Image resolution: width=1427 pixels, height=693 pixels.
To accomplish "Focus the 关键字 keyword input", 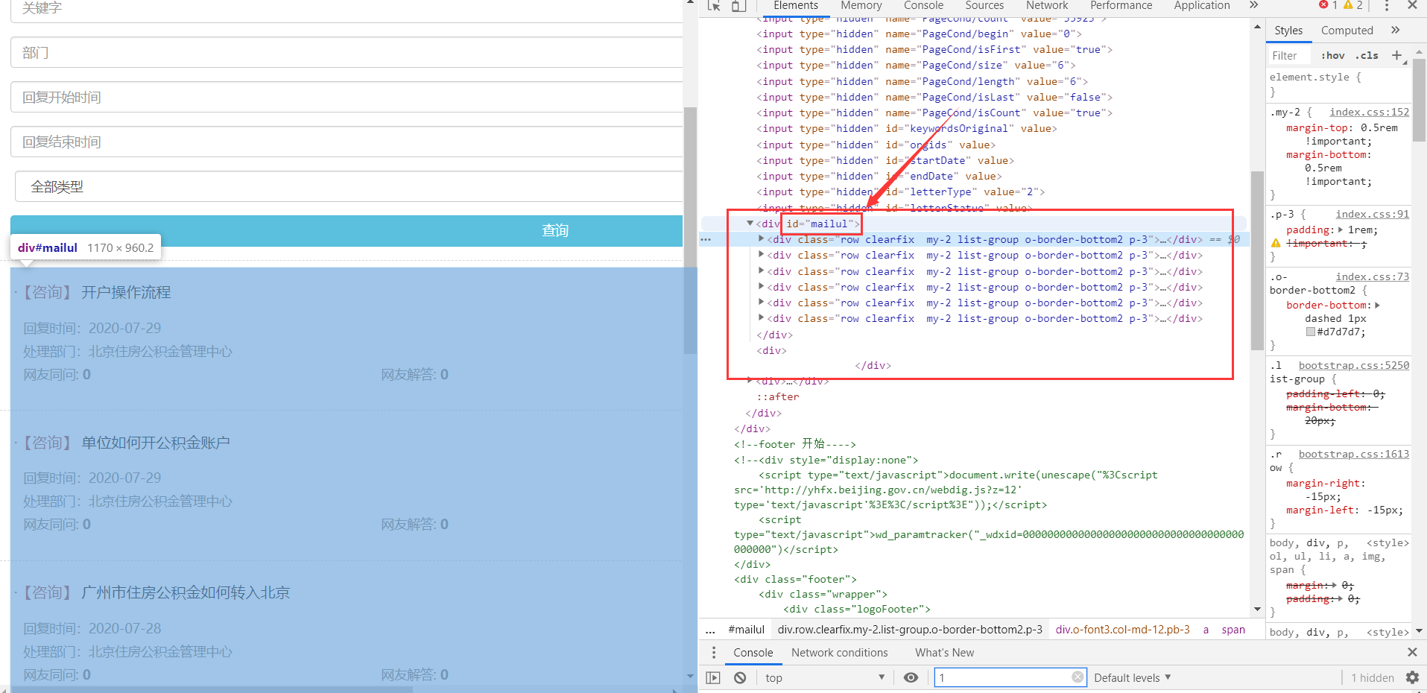I will pyautogui.click(x=347, y=9).
